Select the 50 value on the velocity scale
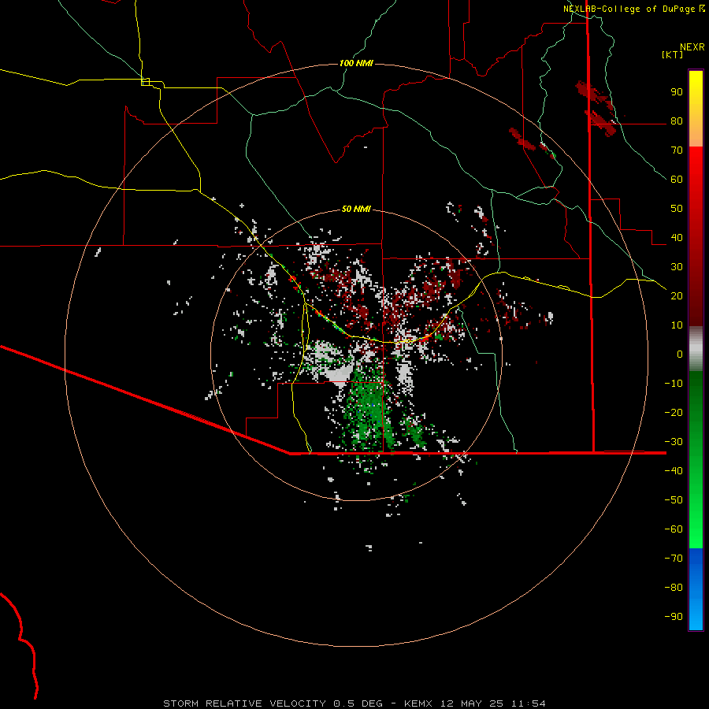 coord(677,209)
